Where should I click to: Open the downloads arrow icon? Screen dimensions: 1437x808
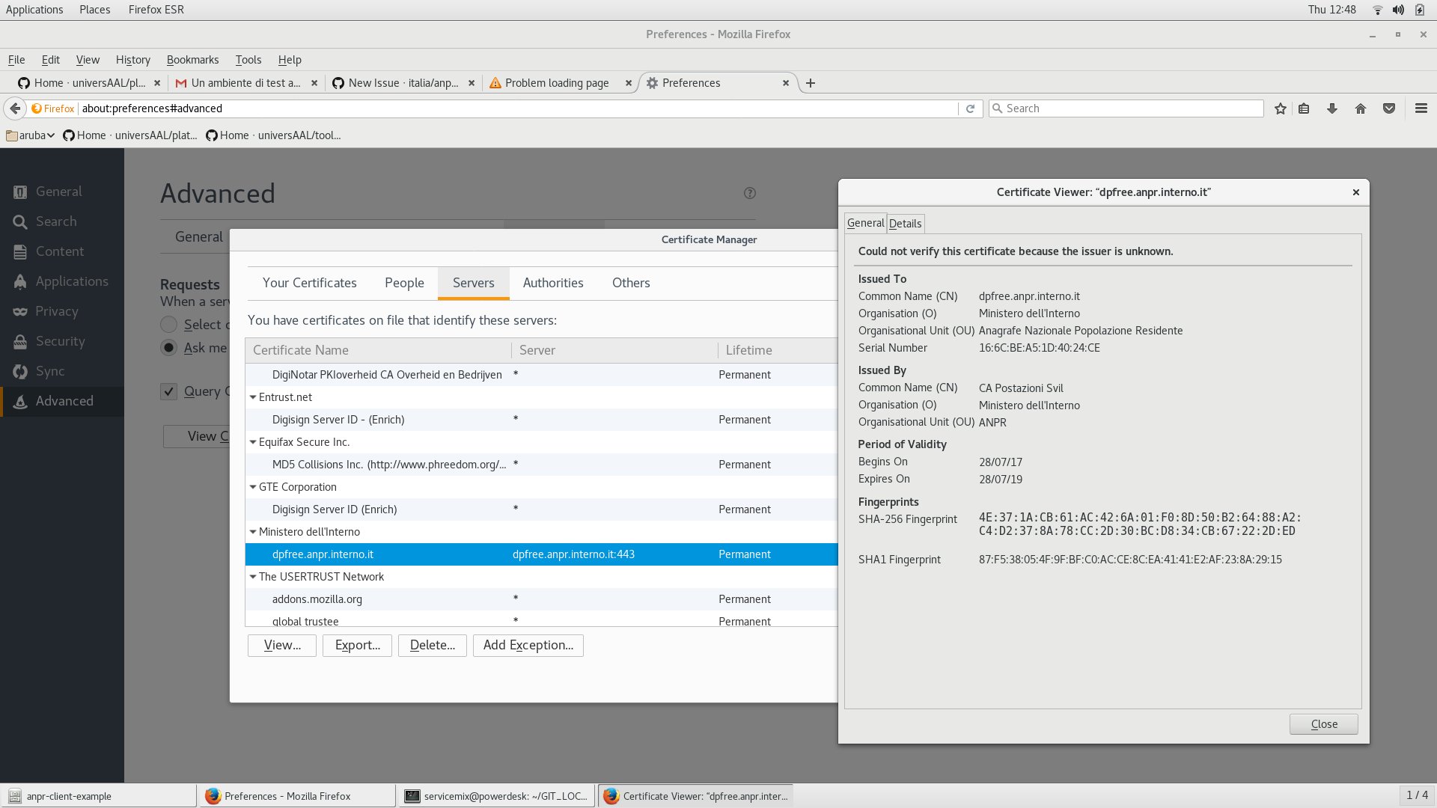click(1332, 108)
